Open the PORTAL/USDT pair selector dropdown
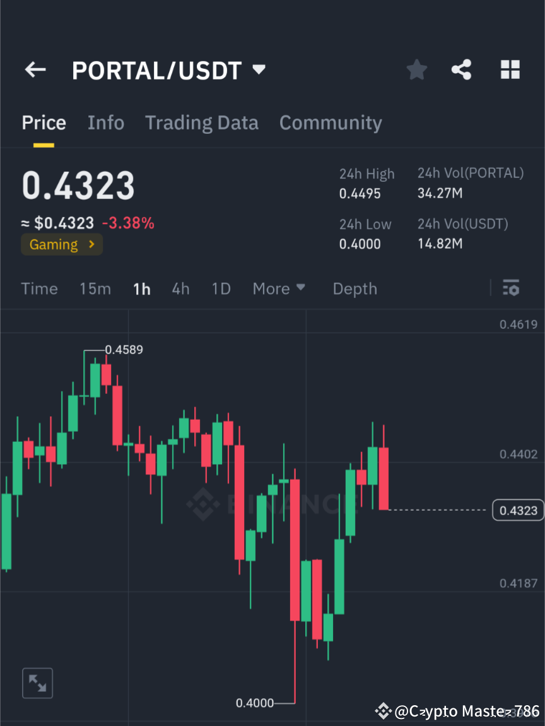Viewport: 545px width, 726px height. 259,70
